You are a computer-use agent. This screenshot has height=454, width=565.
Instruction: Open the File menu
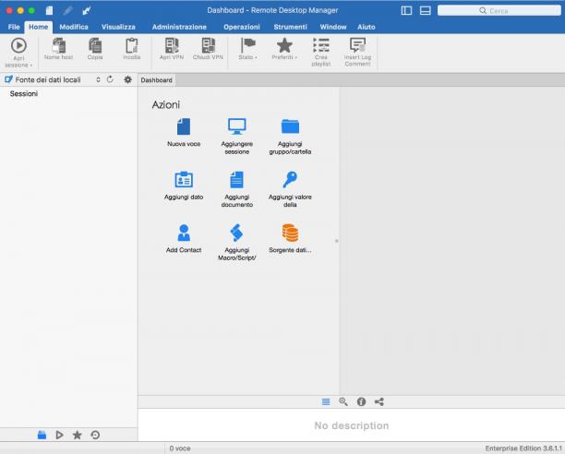pyautogui.click(x=14, y=27)
